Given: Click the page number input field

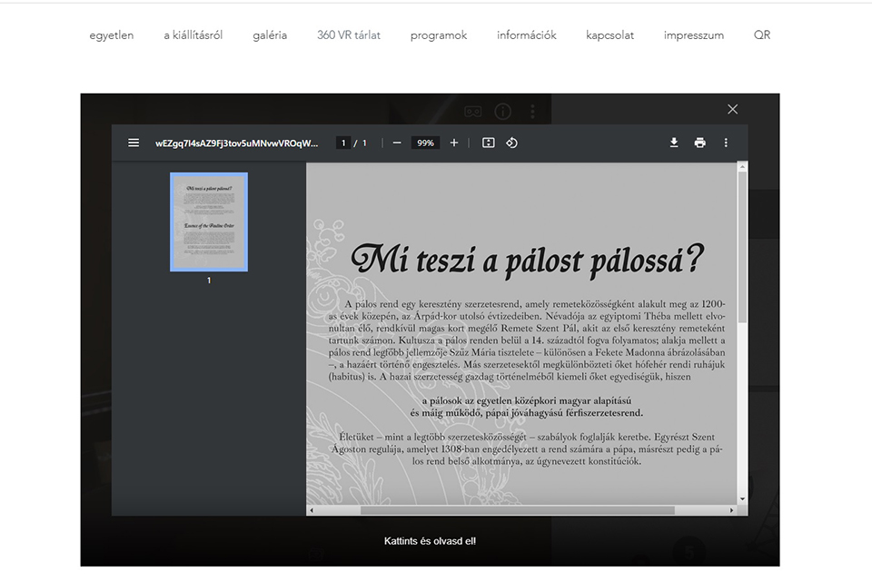Looking at the screenshot, I should [343, 143].
